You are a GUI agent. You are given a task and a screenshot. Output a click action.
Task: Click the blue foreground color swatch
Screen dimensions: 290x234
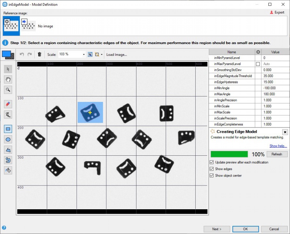7,54
